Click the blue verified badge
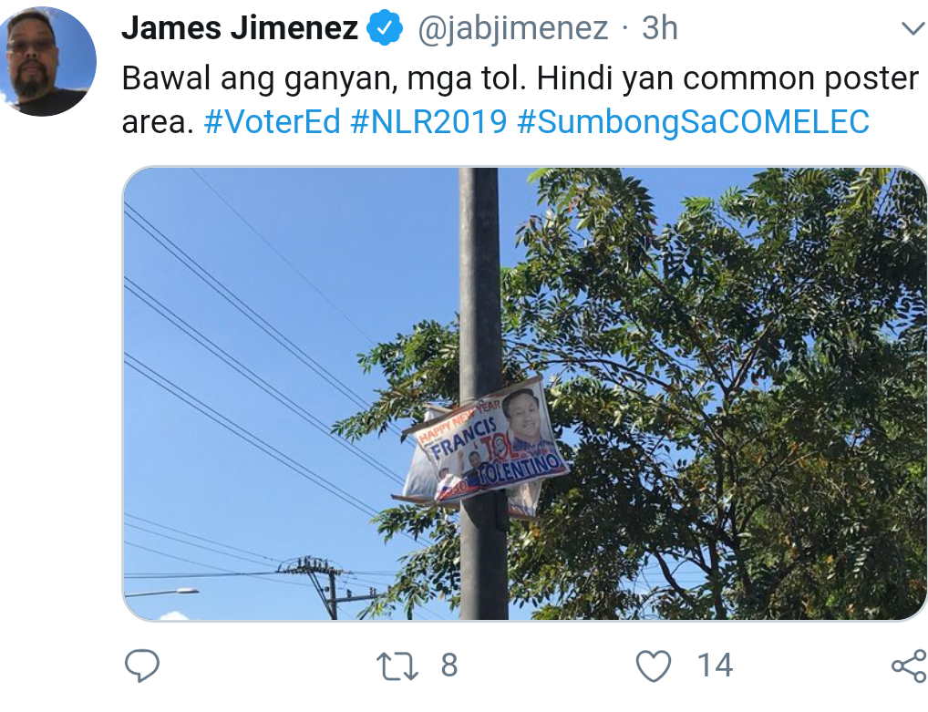This screenshot has width=928, height=712. click(386, 28)
